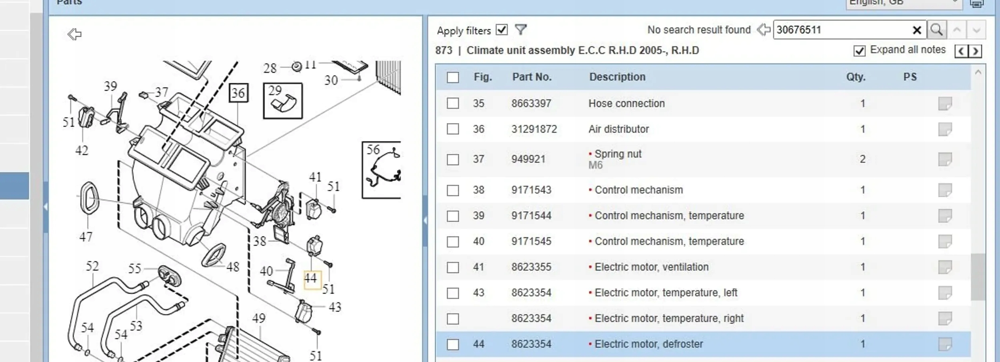1000x362 pixels.
Task: Clear the part number search field
Action: (917, 30)
